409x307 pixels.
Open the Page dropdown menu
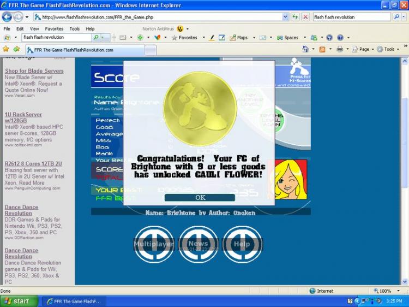click(363, 49)
